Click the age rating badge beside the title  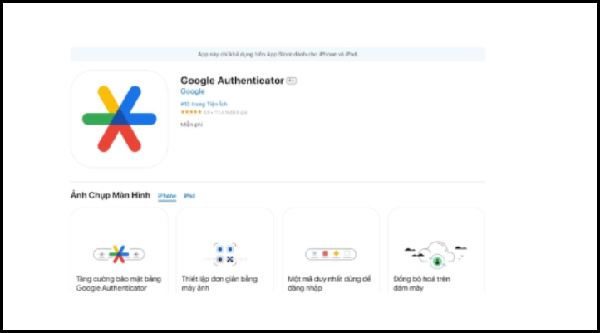[x=291, y=81]
